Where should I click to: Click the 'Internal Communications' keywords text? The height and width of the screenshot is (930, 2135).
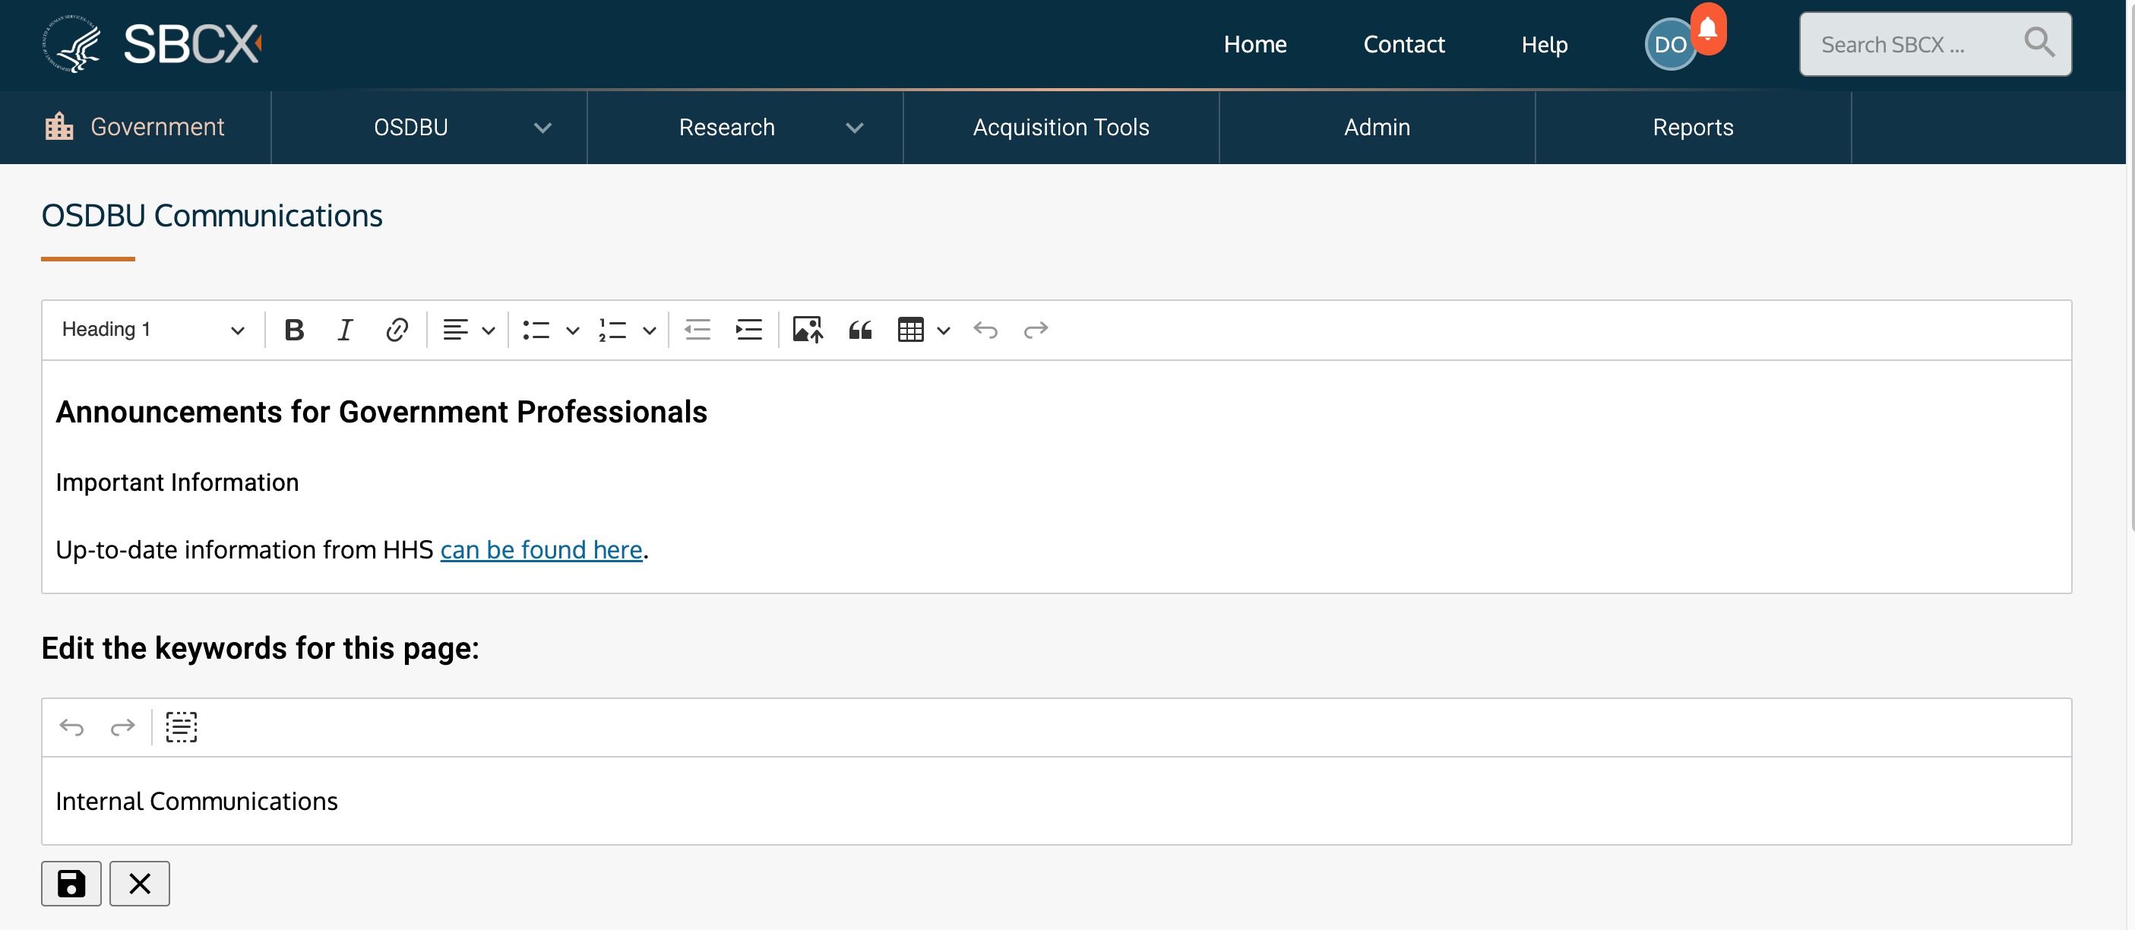197,802
